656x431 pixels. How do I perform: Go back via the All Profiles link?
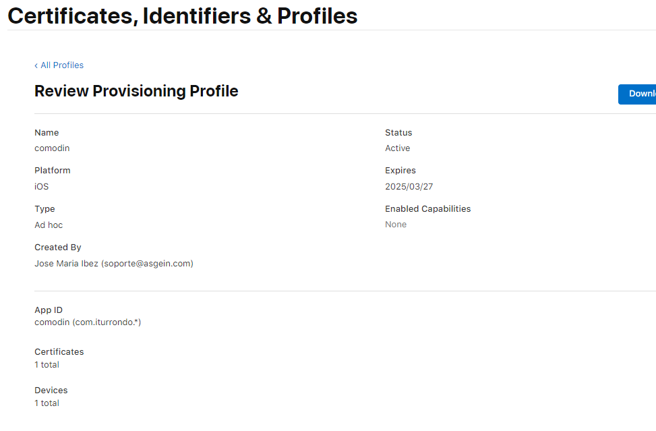(62, 65)
